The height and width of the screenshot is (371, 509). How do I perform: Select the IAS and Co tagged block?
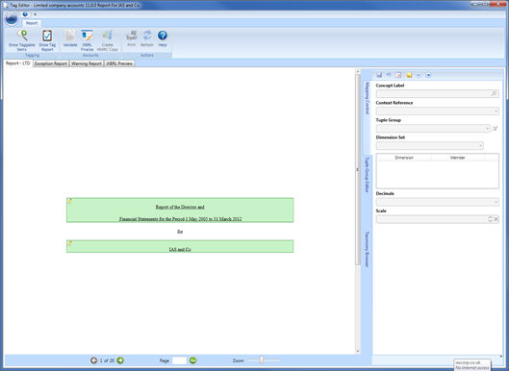(x=180, y=246)
